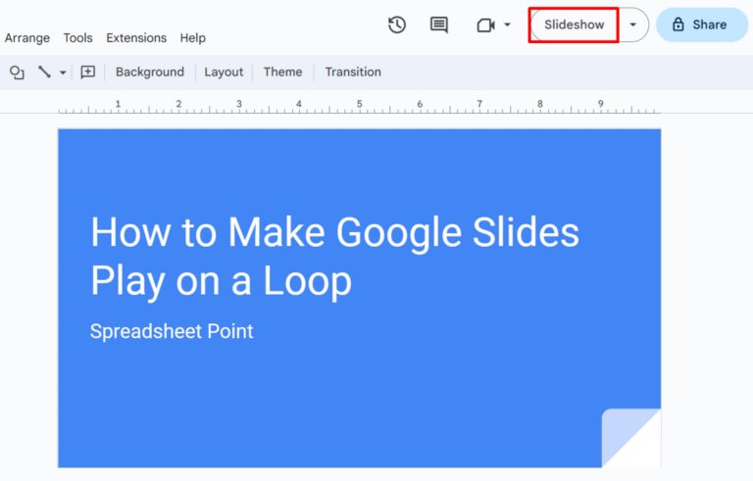Image resolution: width=753 pixels, height=481 pixels.
Task: Select the 'Spreadsheet Point' subtitle text
Action: click(172, 331)
